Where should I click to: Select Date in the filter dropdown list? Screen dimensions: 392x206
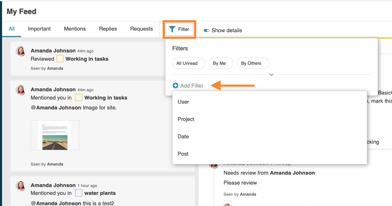click(x=183, y=137)
